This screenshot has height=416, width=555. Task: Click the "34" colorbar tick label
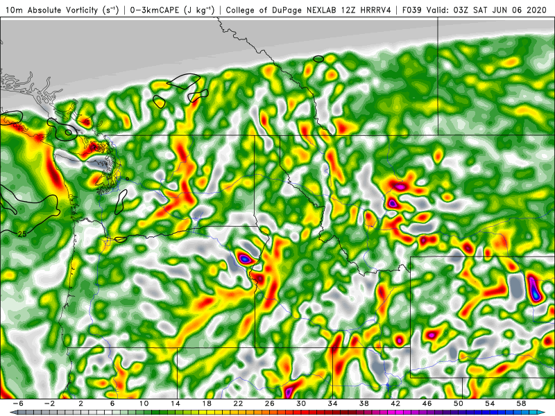[332, 404]
